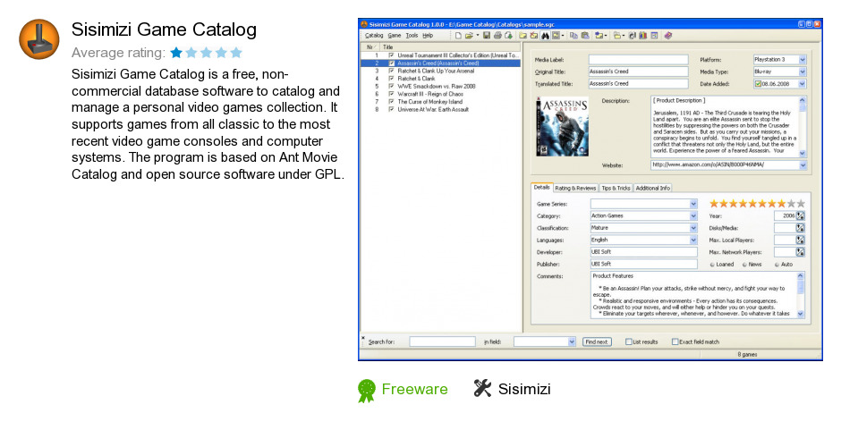The image size is (841, 430).
Task: Open the Media Type dropdown showing Blu-ray
Action: pos(803,72)
